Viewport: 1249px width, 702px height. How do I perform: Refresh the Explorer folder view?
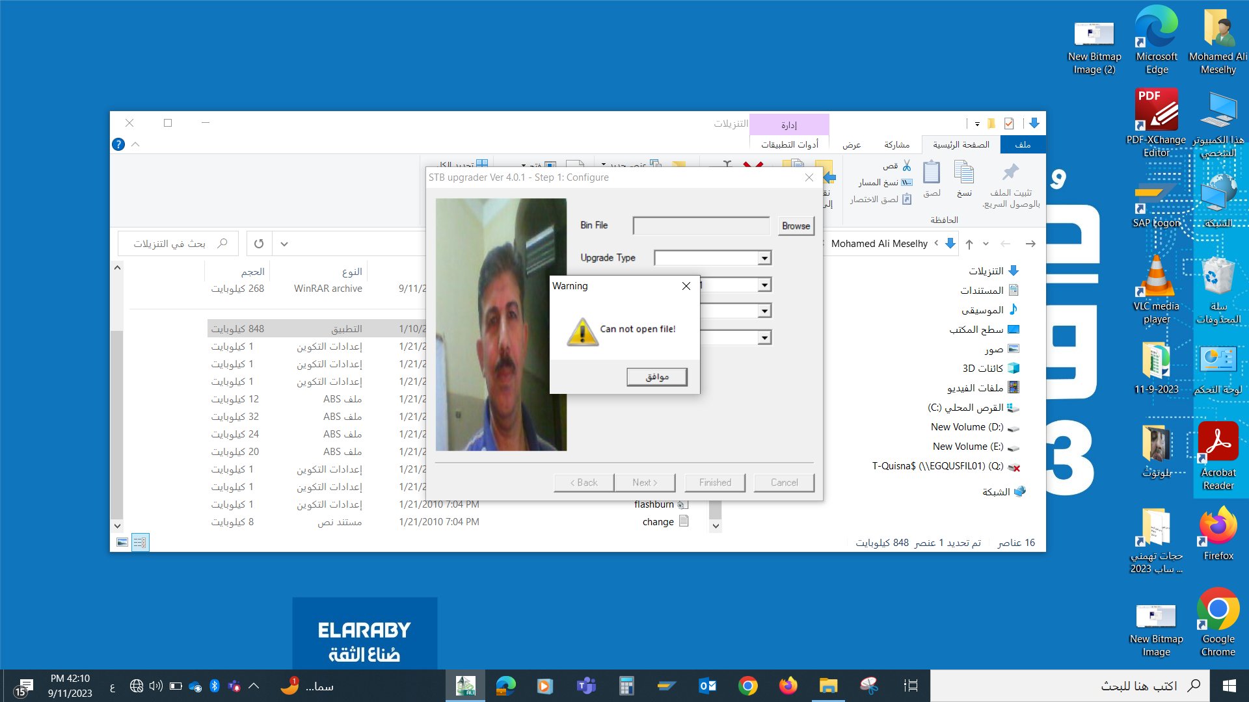point(259,244)
